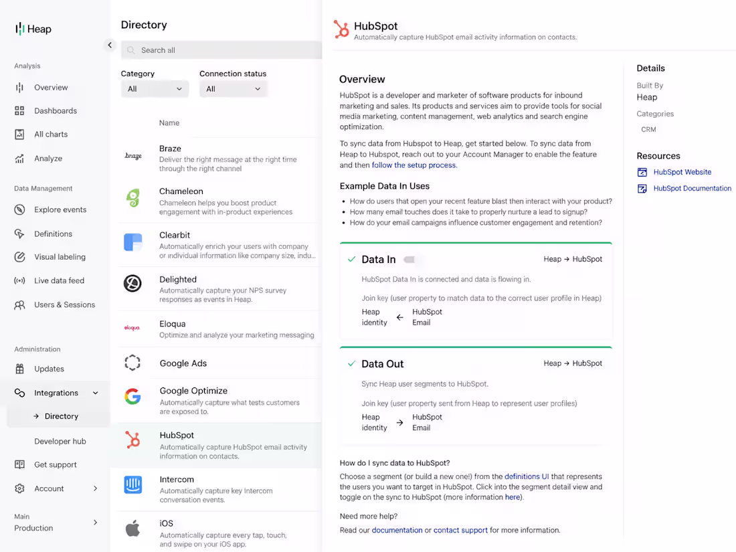Click the Overview sidebar icon
This screenshot has height=552, width=736.
[19, 87]
